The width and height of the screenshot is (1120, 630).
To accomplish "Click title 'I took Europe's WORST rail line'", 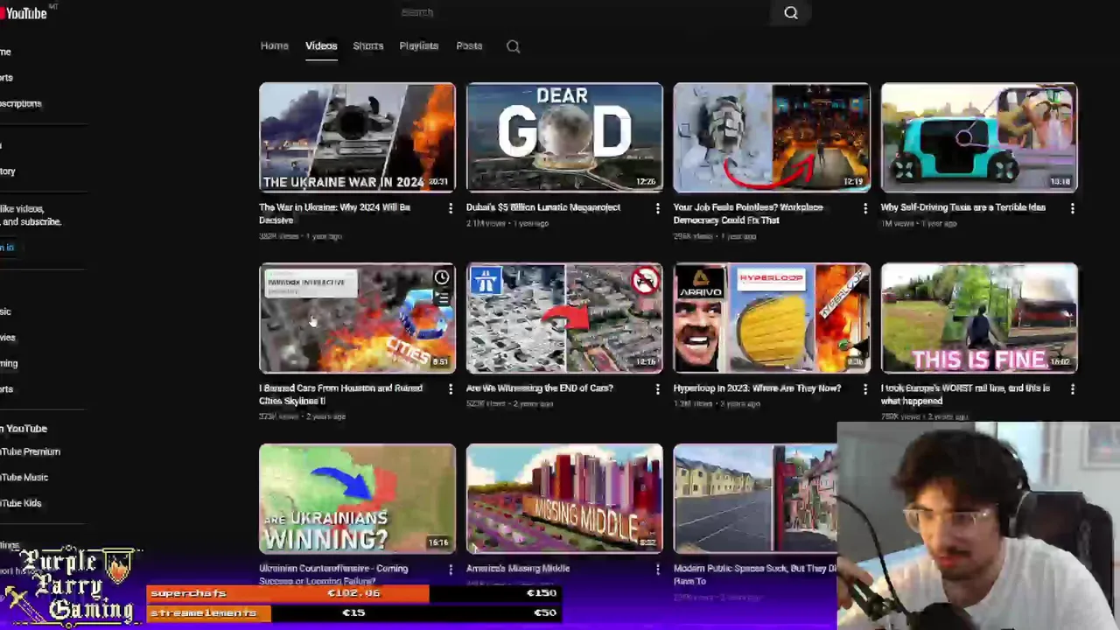I will click(x=965, y=394).
